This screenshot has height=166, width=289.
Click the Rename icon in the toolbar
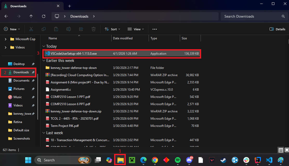[x=69, y=29]
